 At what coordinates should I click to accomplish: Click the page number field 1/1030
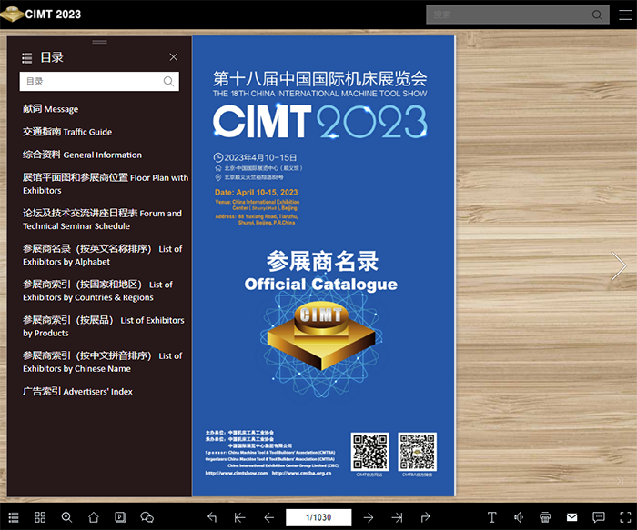(318, 517)
